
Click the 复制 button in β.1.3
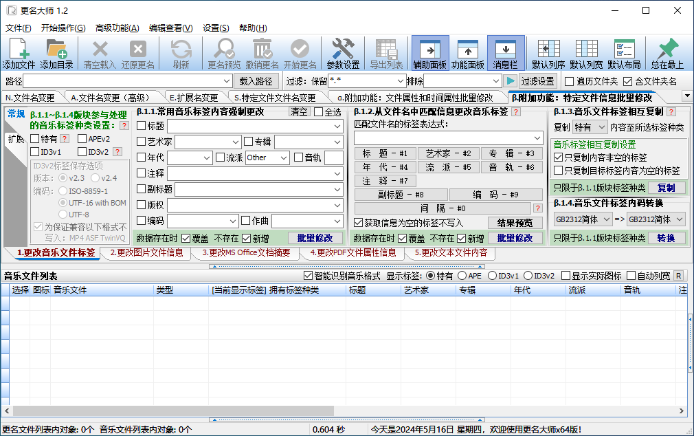pos(666,188)
